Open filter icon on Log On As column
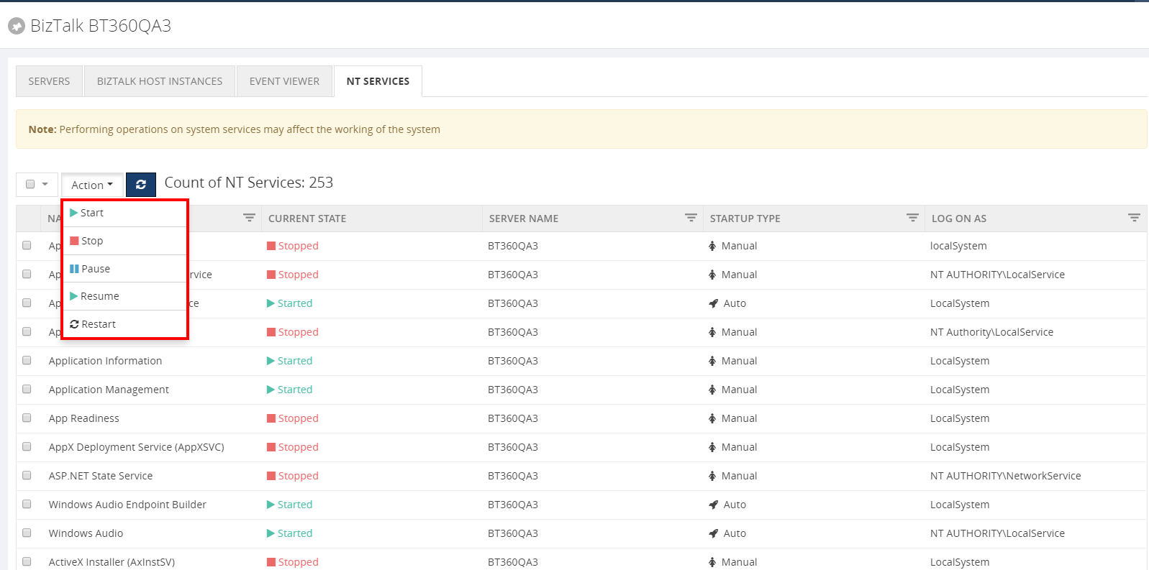 [x=1134, y=218]
